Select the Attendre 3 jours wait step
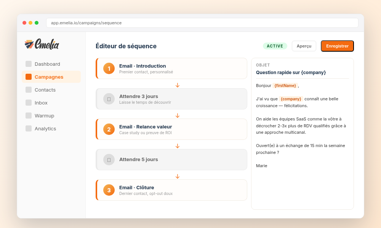 coord(171,99)
